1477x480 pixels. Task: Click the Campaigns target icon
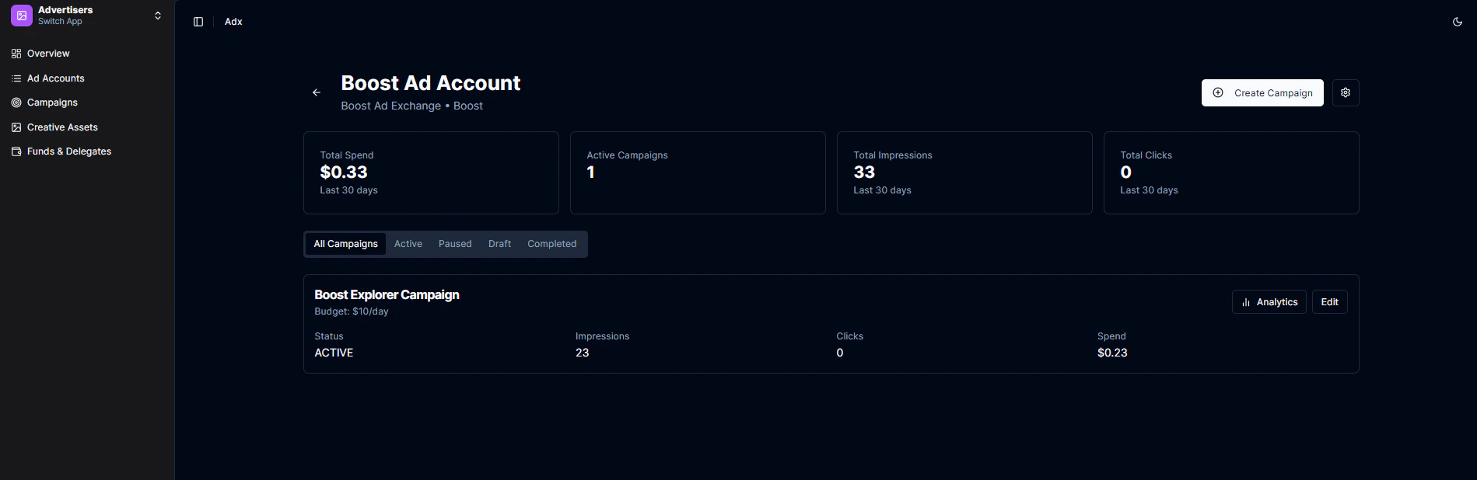pos(16,103)
